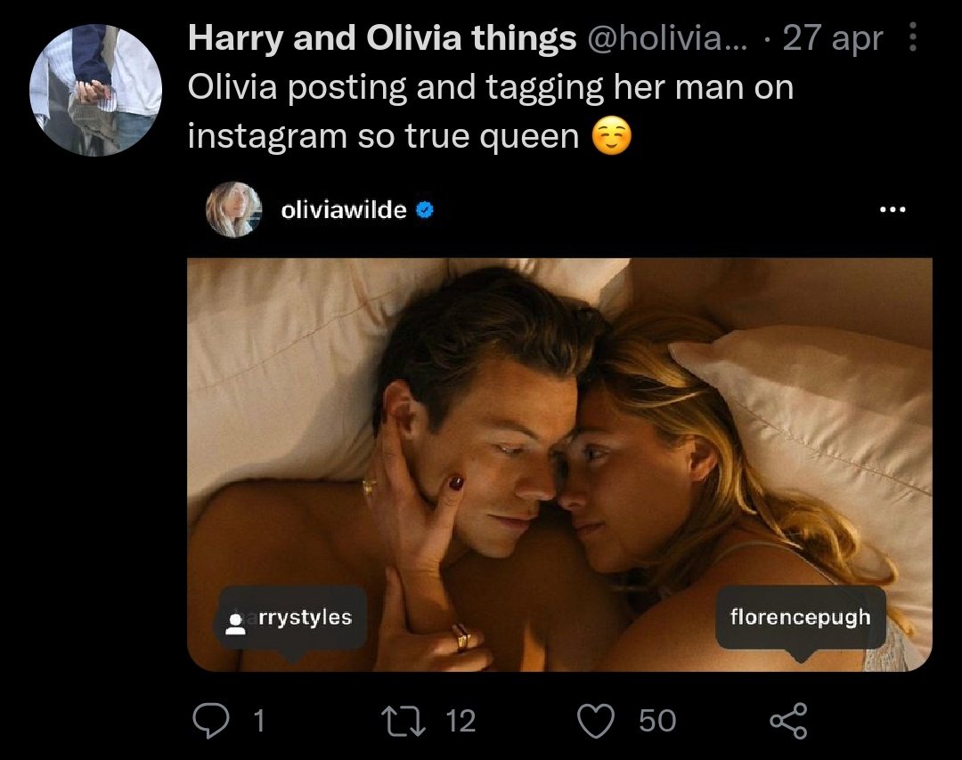
Task: Click the @holivia handle
Action: (x=667, y=38)
